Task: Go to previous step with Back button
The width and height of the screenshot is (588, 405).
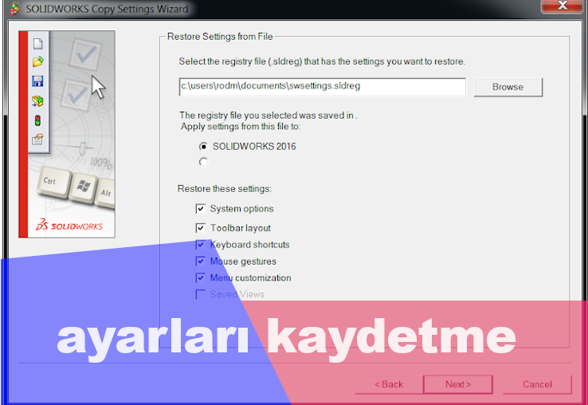Action: [390, 384]
